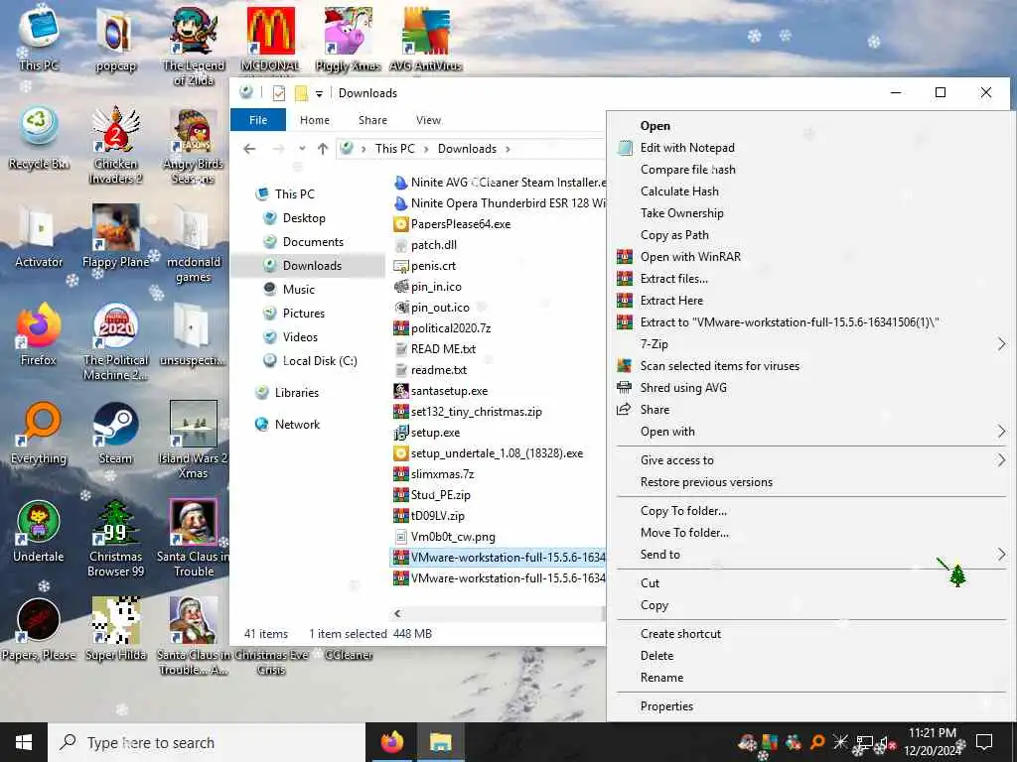
Task: Open the Everything search shortcut
Action: point(39,433)
